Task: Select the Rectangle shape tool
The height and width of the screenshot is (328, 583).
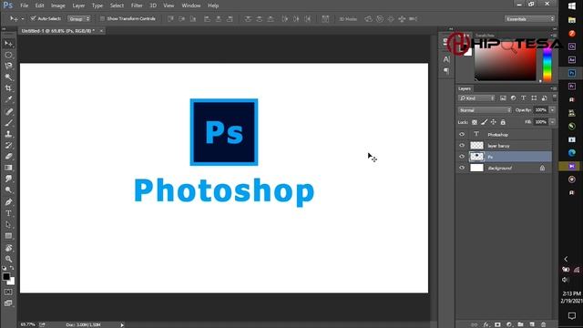Action: pyautogui.click(x=8, y=236)
